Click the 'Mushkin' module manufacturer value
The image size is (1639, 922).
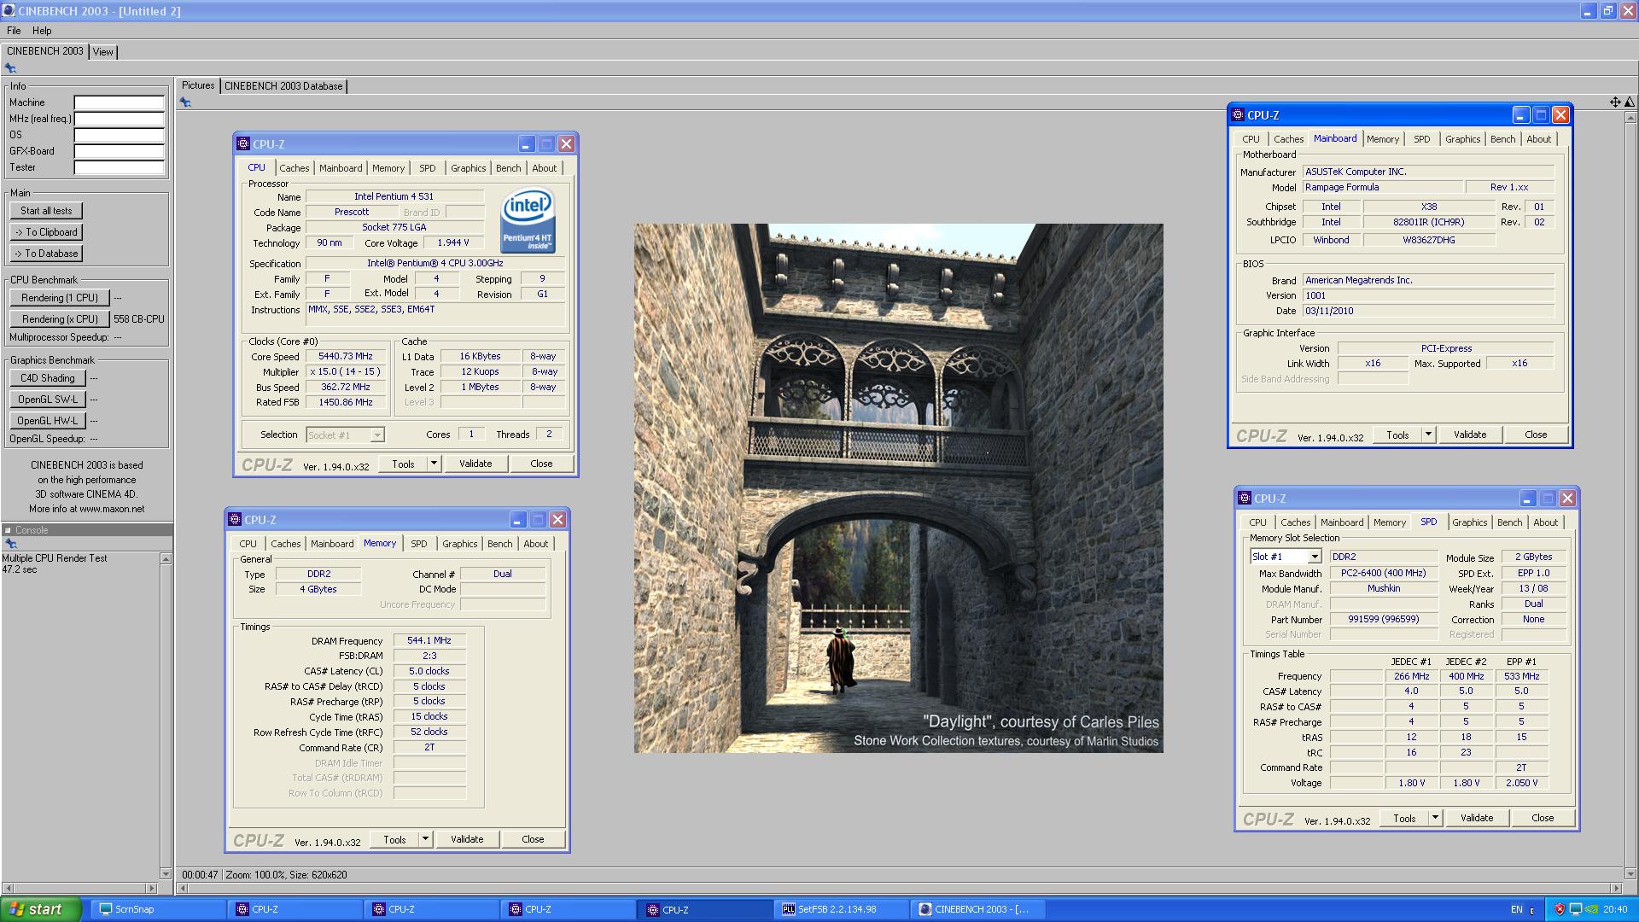click(x=1383, y=589)
